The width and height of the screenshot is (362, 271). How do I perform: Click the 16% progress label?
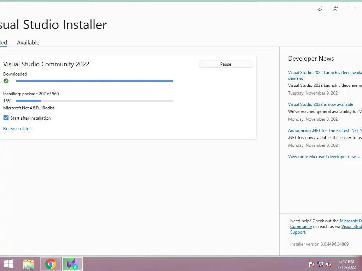click(x=7, y=101)
